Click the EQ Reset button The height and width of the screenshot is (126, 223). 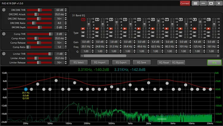164,62
